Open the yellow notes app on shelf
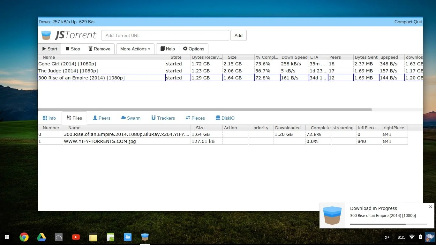 pyautogui.click(x=93, y=237)
